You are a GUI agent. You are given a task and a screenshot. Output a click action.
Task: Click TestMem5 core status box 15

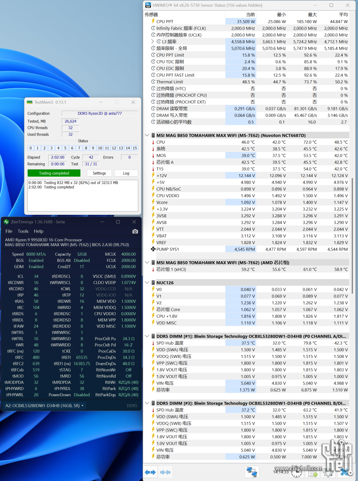point(135,148)
